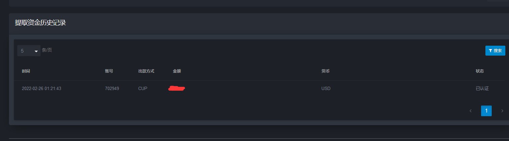Image resolution: width=509 pixels, height=141 pixels.
Task: Go to the previous page arrow
Action: click(470, 111)
